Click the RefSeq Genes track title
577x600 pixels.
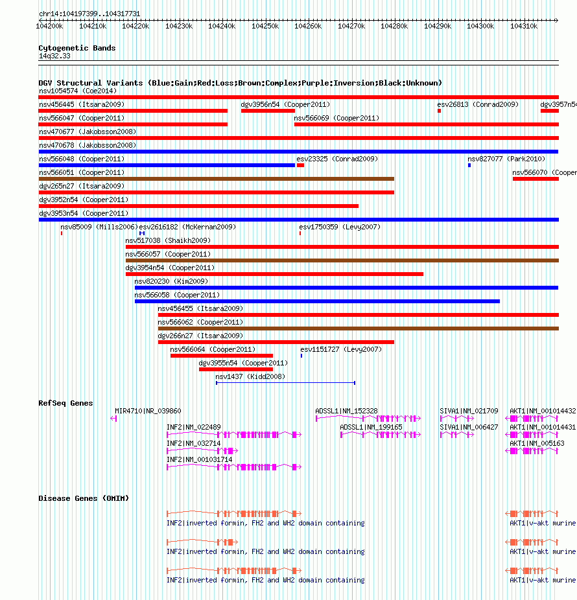point(65,403)
